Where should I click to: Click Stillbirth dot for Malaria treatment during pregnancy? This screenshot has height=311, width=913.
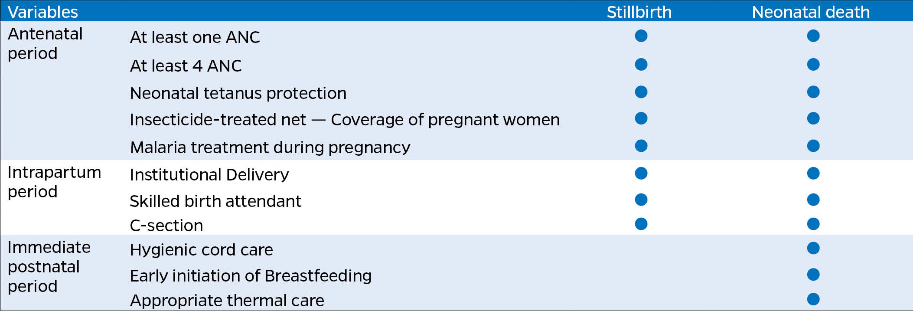(641, 146)
